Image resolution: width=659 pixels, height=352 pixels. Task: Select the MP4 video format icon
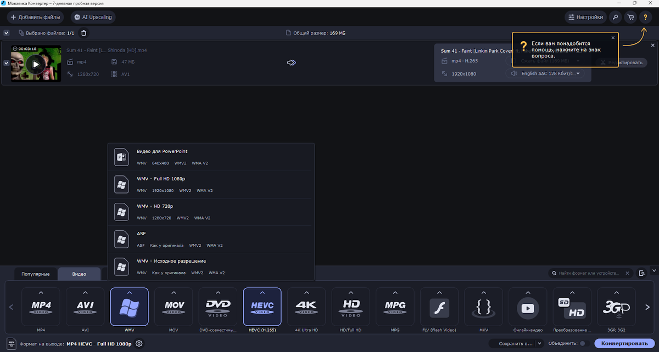pos(41,307)
